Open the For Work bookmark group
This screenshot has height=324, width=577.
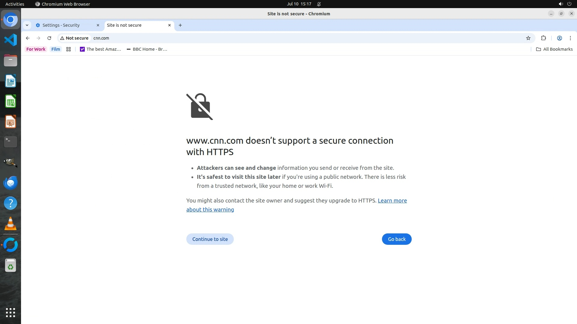36,49
